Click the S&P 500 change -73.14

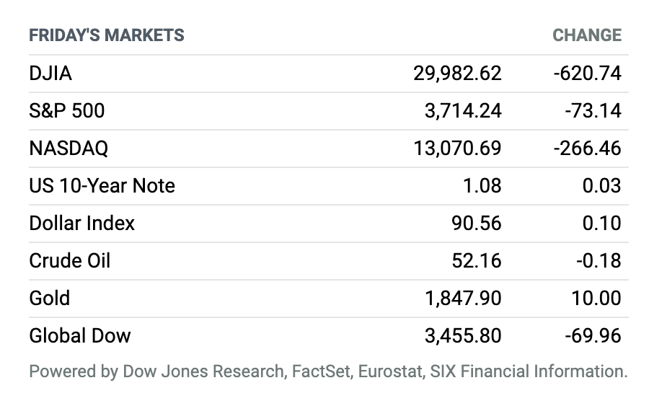(x=593, y=110)
